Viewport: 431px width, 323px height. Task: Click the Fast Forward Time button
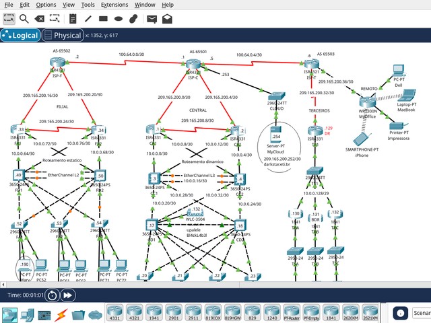coord(68,295)
